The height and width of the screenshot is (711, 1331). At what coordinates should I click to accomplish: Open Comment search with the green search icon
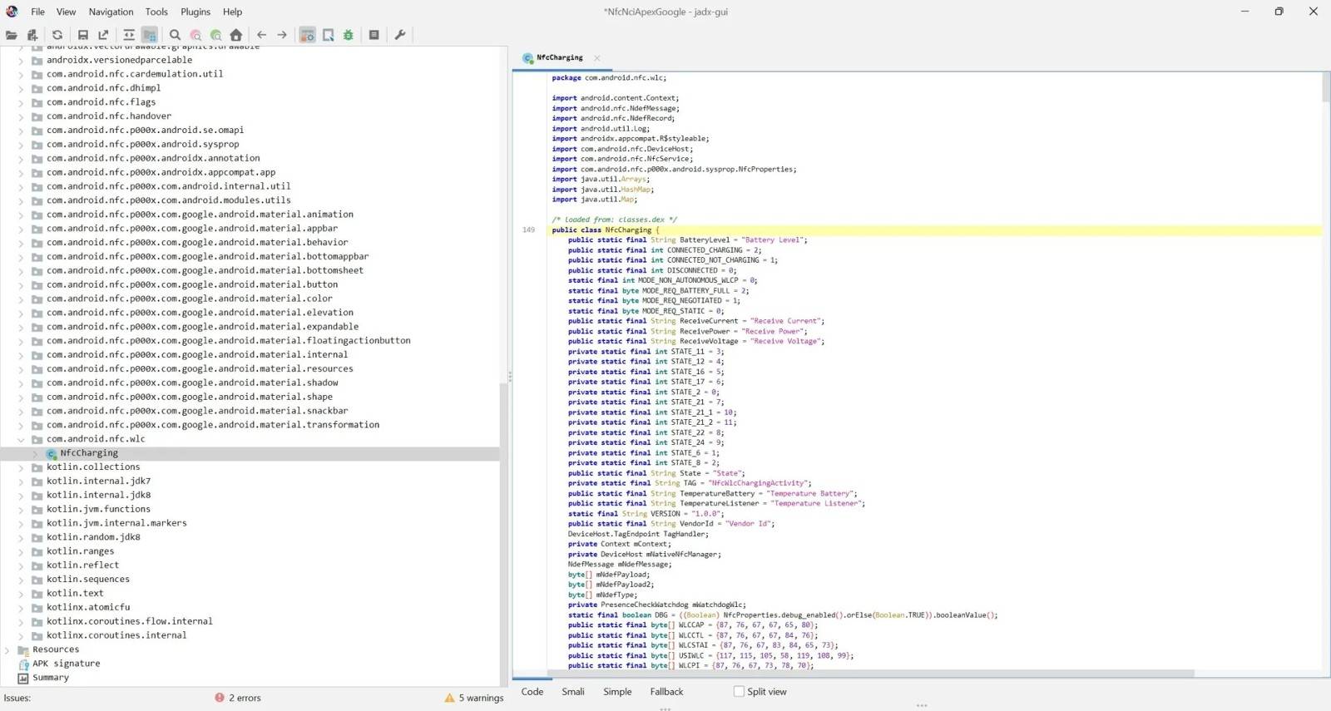tap(215, 35)
